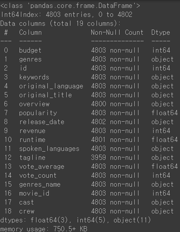Click the class 'pandas.core.frame.DataFrame' line

pyautogui.click(x=70, y=6)
